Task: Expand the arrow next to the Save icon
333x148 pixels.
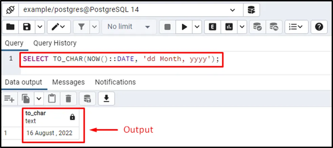Action: point(40,27)
